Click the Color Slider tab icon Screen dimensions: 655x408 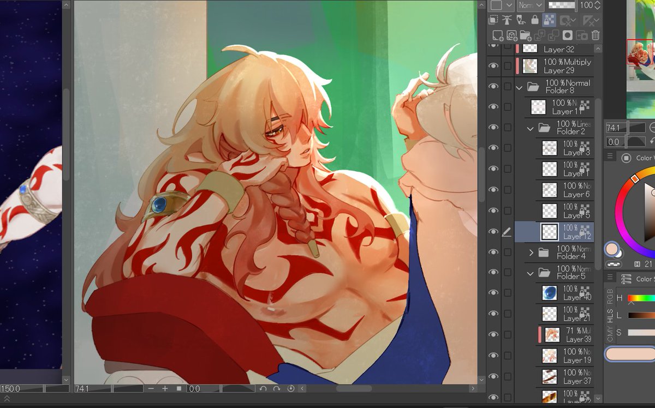coord(627,279)
